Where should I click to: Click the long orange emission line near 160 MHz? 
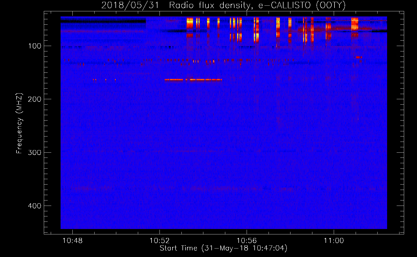click(x=193, y=80)
